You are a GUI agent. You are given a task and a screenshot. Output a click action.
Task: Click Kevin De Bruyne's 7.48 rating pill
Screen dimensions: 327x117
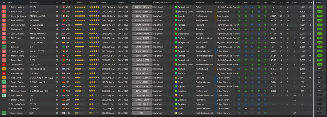[319, 16]
